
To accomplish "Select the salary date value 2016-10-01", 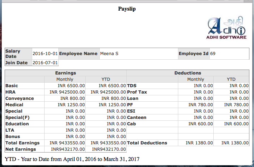I will coord(45,54).
